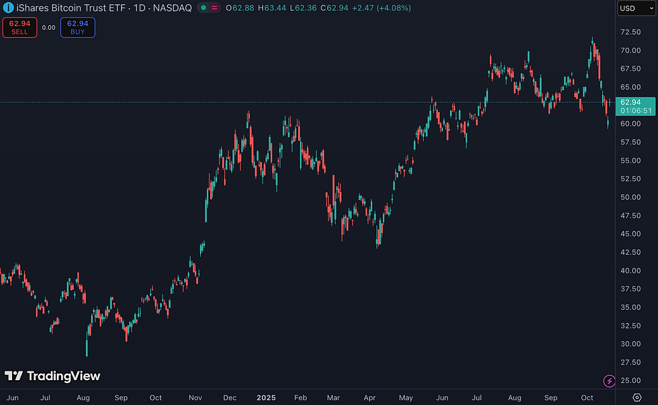Image resolution: width=658 pixels, height=405 pixels.
Task: Click the green market status dot
Action: coord(203,7)
